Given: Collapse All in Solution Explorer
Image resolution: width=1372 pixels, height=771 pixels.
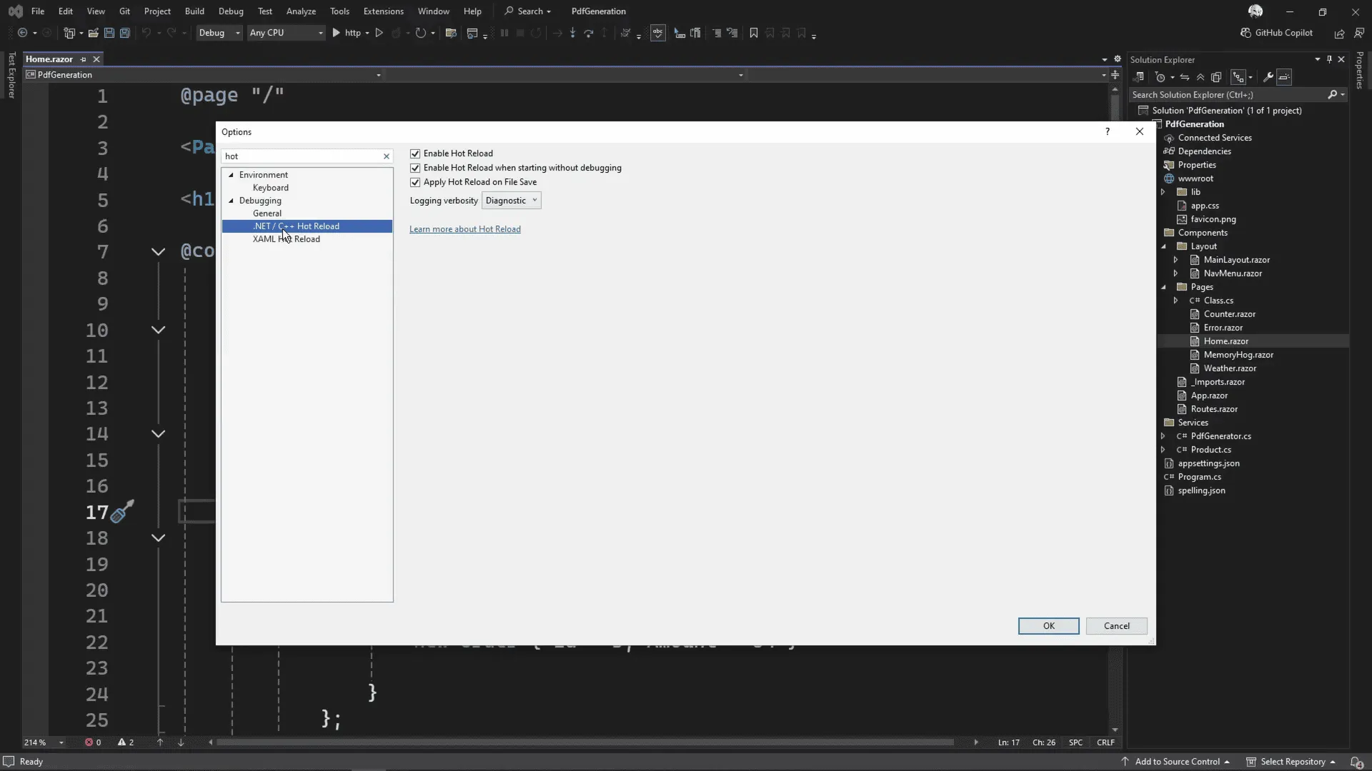Looking at the screenshot, I should (1200, 77).
